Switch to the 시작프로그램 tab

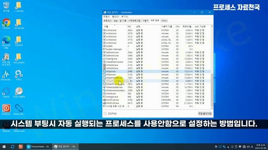pos(134,21)
